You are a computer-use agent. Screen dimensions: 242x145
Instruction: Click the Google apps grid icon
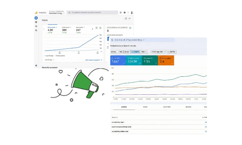[121, 13]
